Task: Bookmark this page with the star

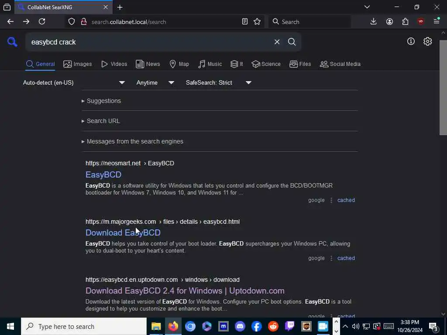Action: point(257,22)
